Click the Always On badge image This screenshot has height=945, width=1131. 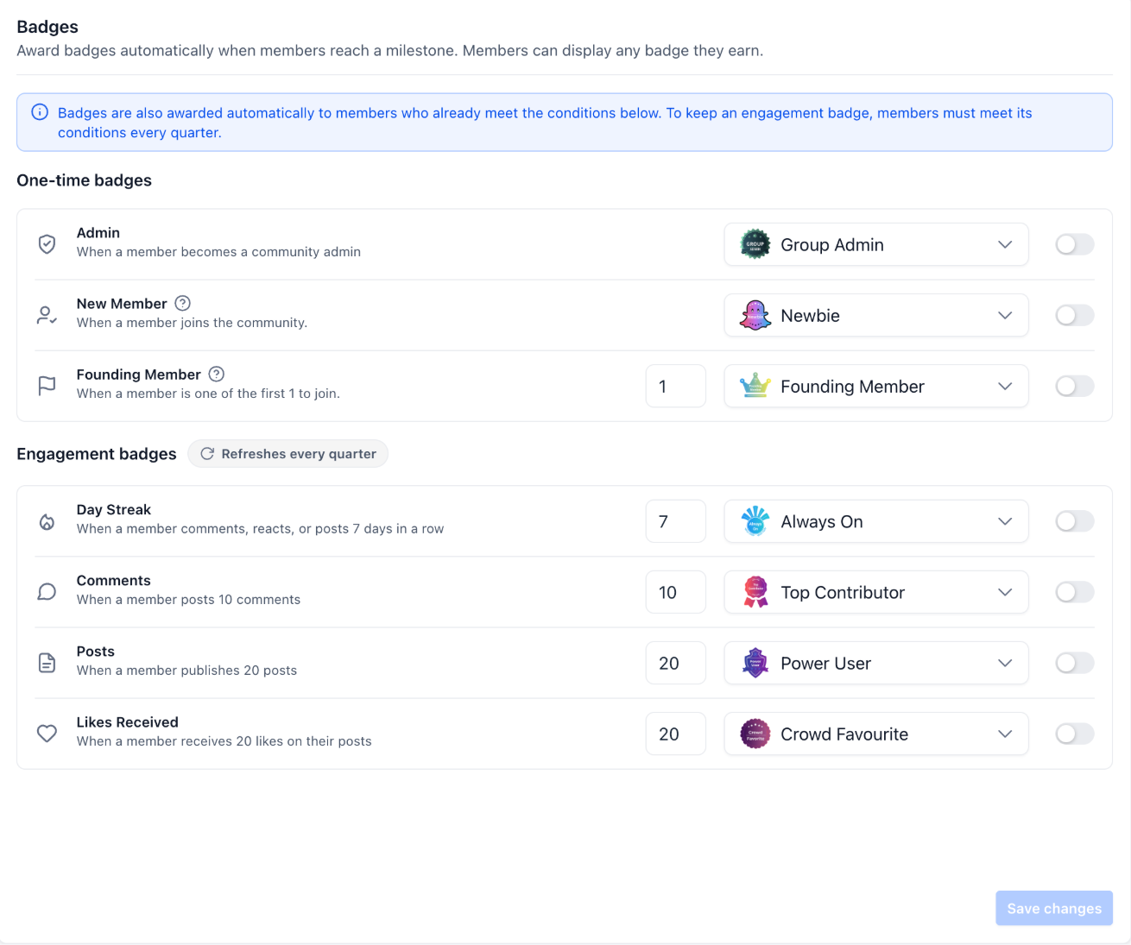coord(755,521)
